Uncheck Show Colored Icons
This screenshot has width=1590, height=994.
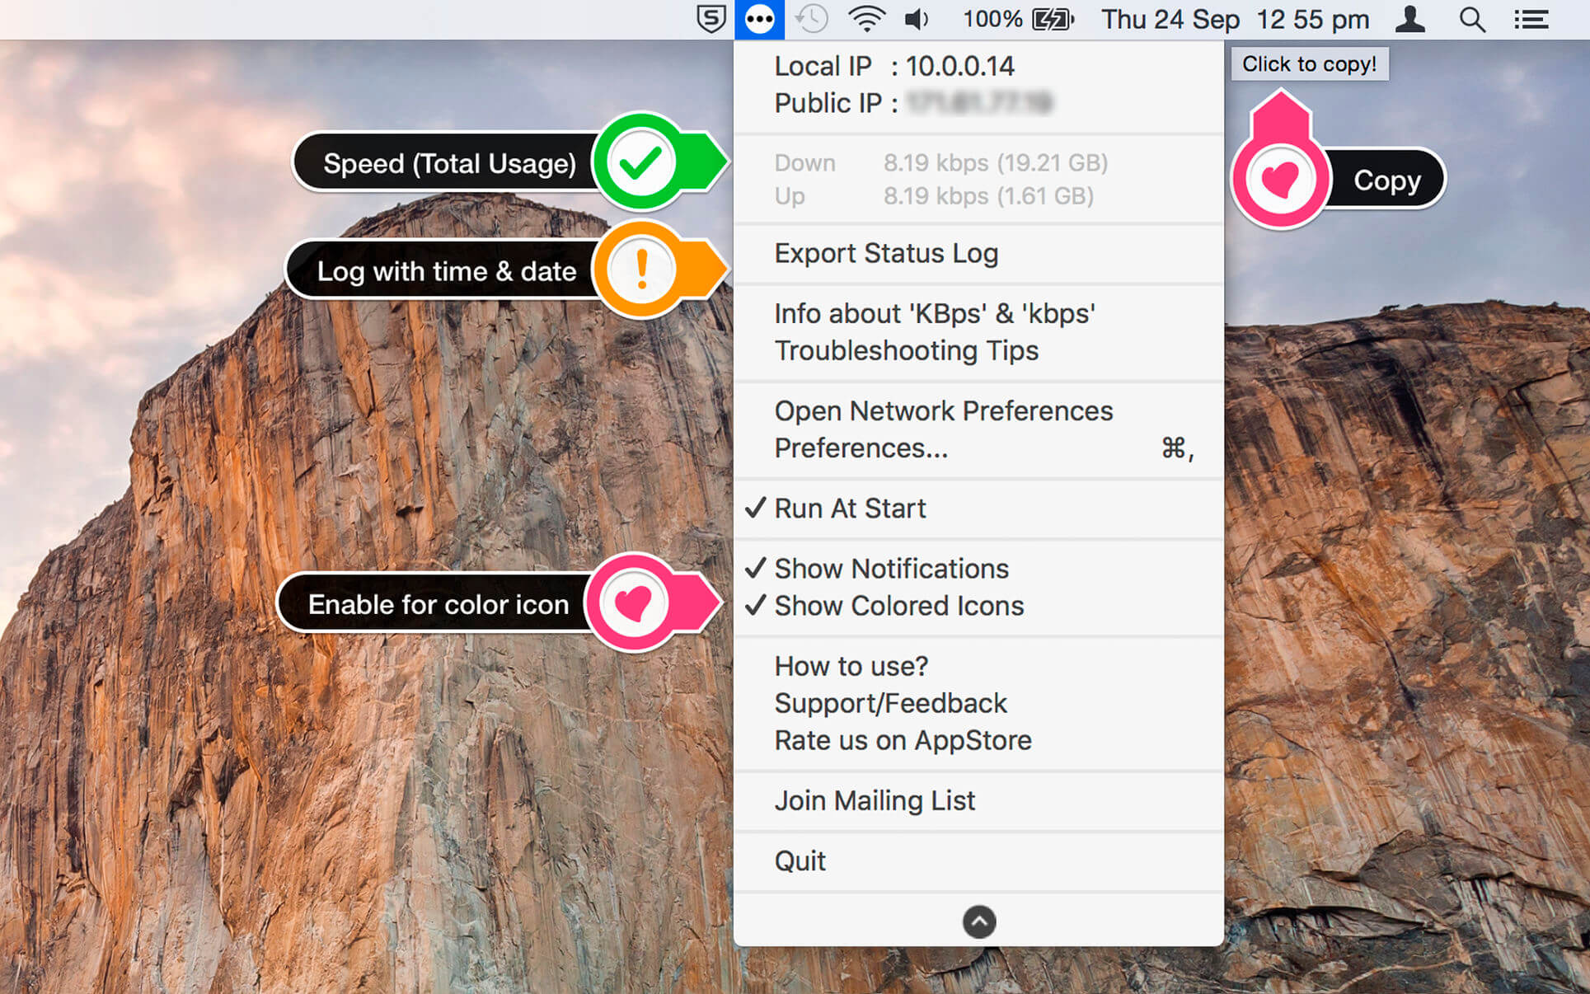pos(898,606)
